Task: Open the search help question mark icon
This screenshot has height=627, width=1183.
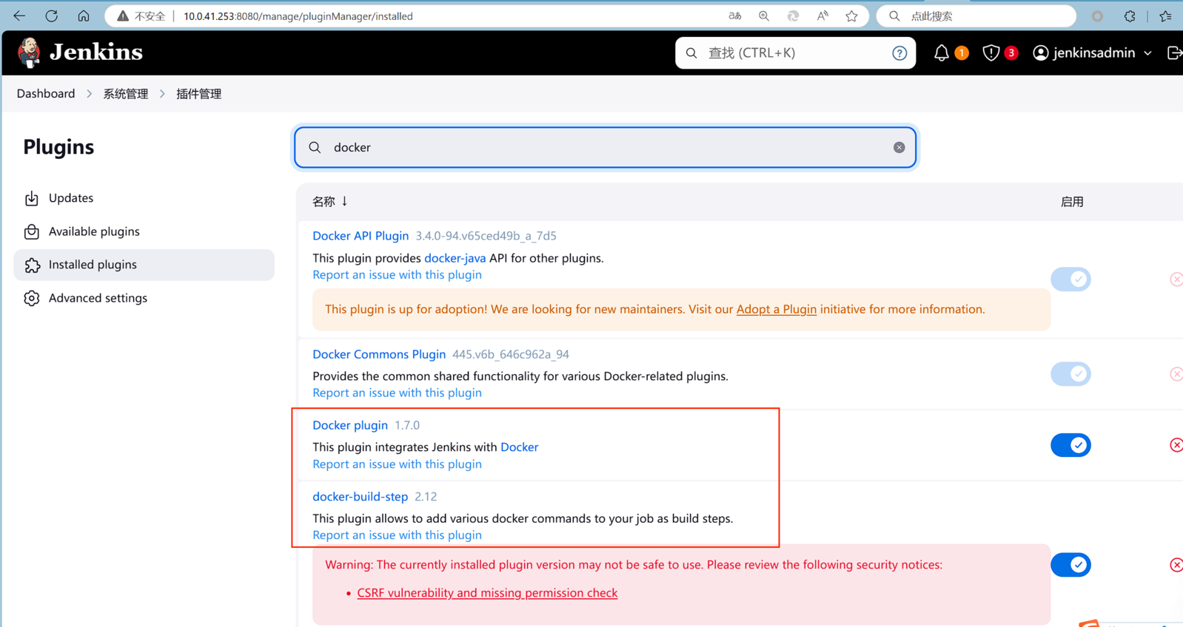Action: (899, 53)
